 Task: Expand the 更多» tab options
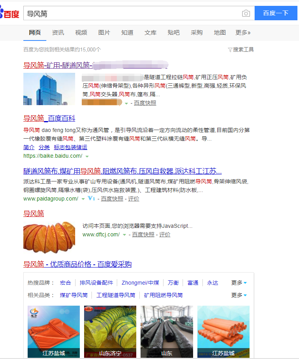pos(243,32)
